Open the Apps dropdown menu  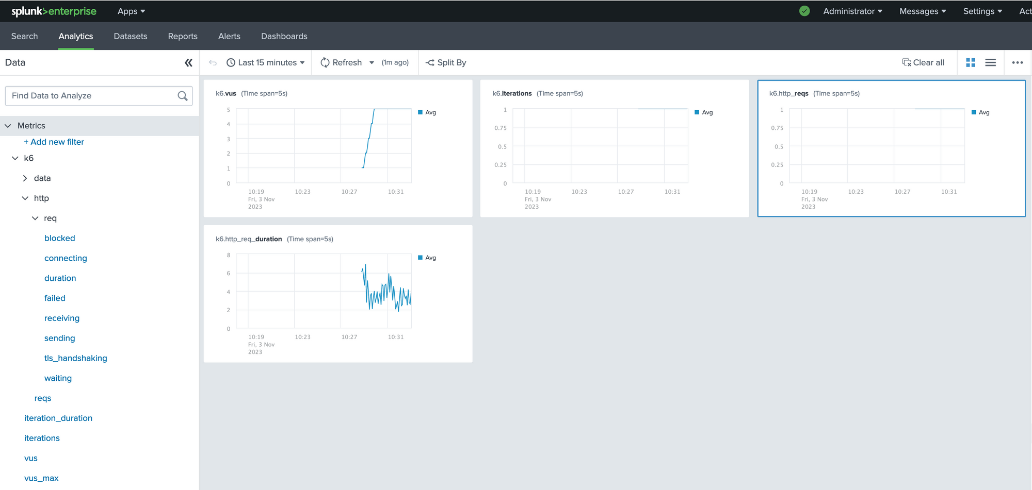(131, 11)
